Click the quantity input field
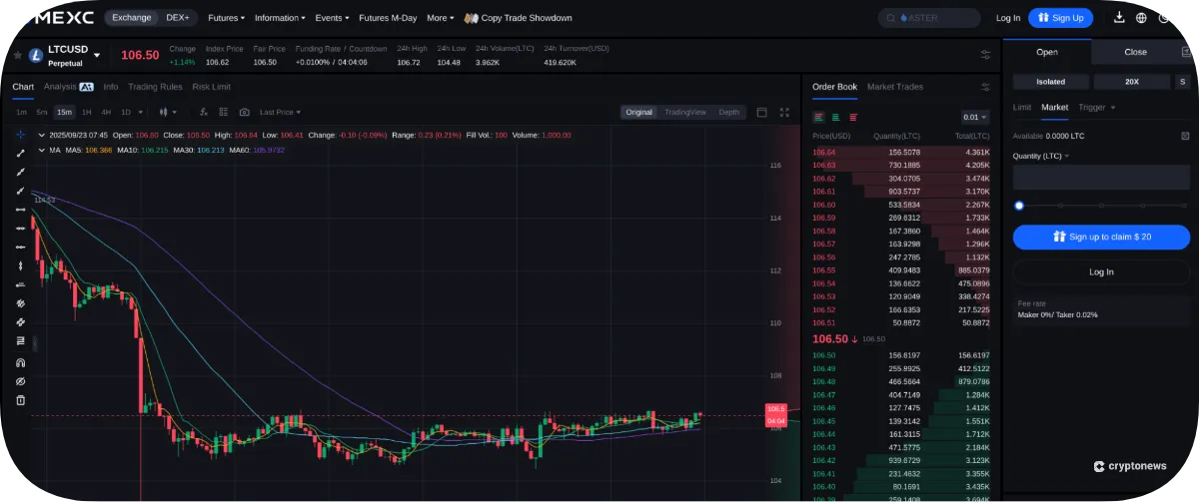 click(1102, 179)
